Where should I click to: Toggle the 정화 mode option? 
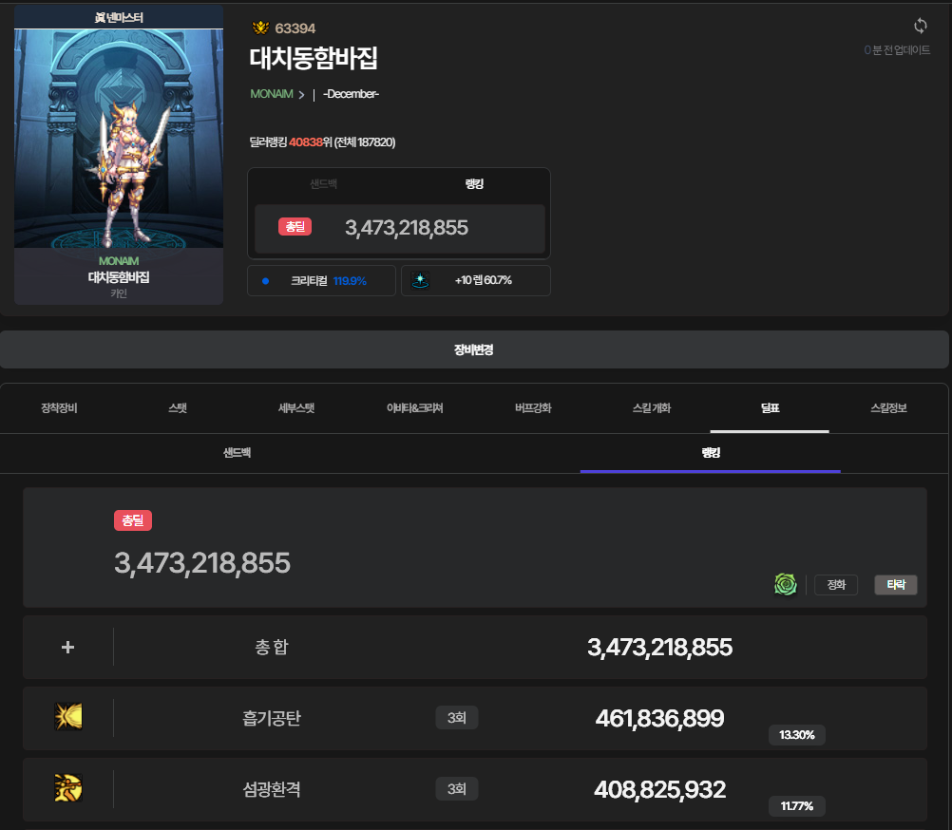[x=836, y=585]
